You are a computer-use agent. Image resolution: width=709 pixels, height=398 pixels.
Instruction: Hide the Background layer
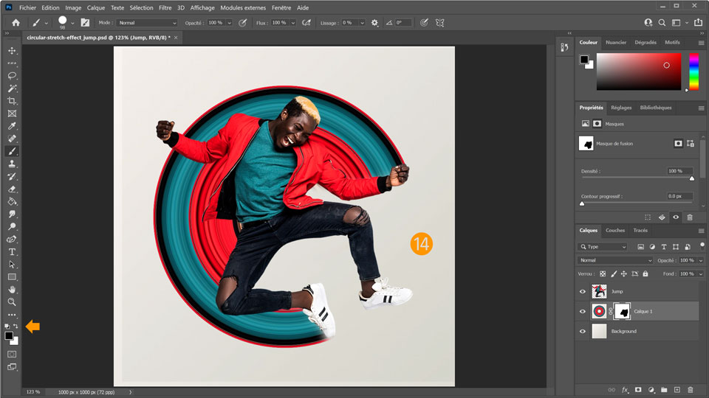[x=583, y=331]
